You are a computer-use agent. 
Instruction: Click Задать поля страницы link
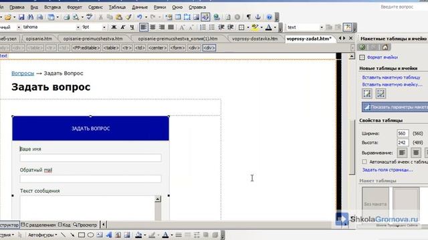(x=387, y=169)
